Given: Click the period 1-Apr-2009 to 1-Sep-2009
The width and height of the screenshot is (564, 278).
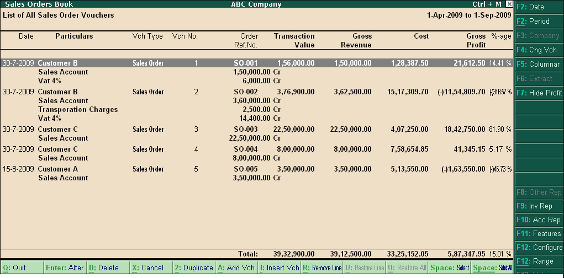Looking at the screenshot, I should (x=469, y=15).
